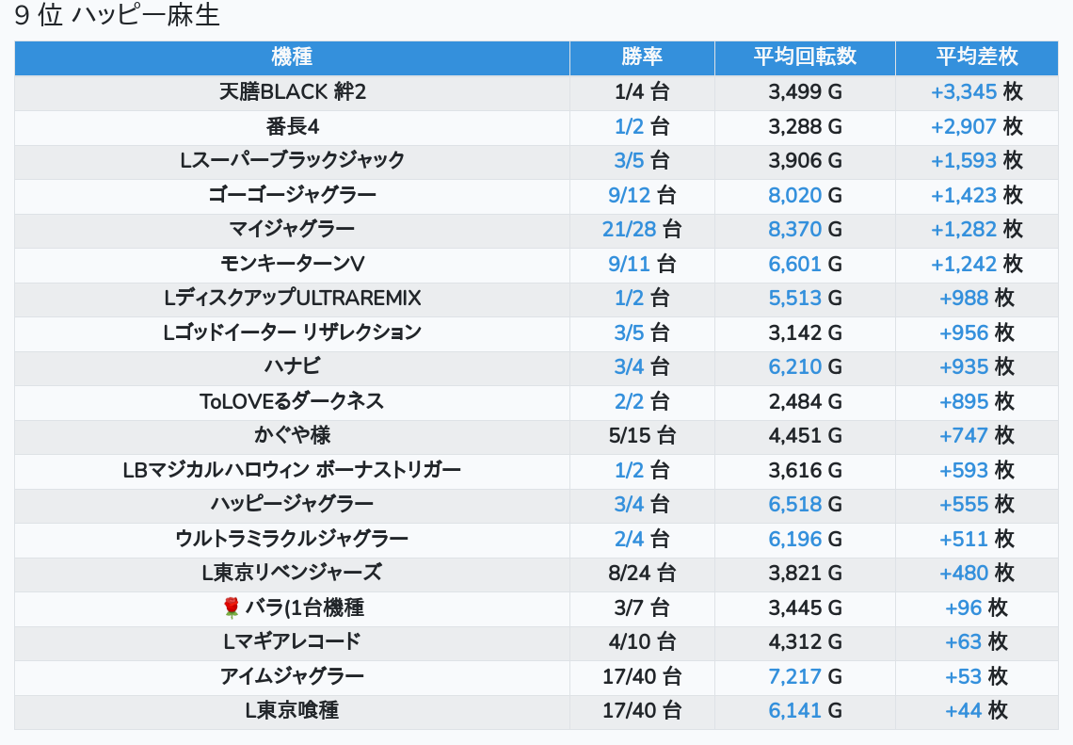Select the Lマギアレコード machine name cell
This screenshot has height=745, width=1073.
[x=292, y=641]
